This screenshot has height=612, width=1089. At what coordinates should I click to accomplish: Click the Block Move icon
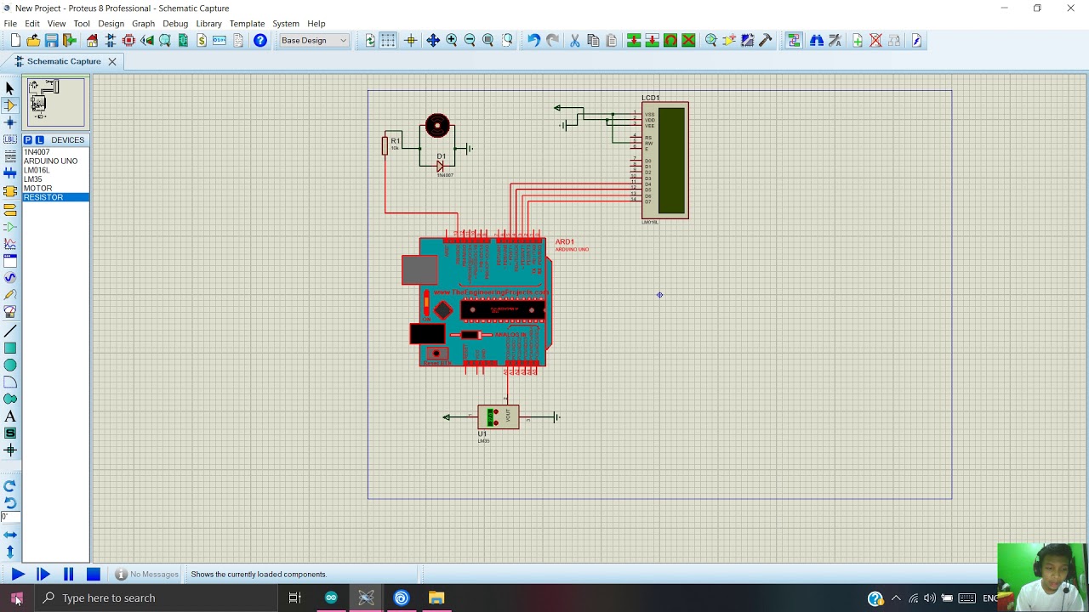point(652,41)
